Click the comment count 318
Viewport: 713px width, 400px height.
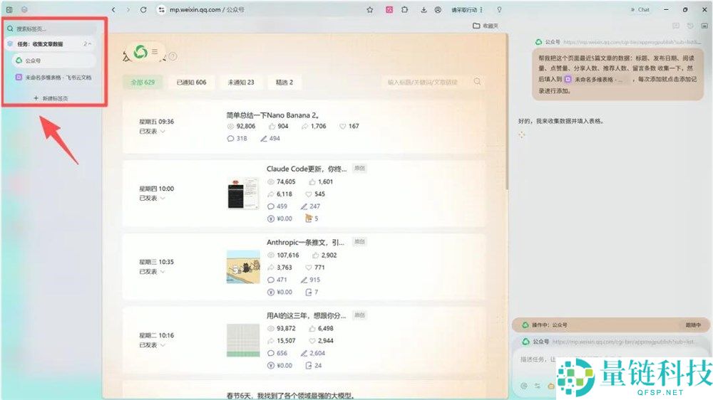[x=242, y=139]
